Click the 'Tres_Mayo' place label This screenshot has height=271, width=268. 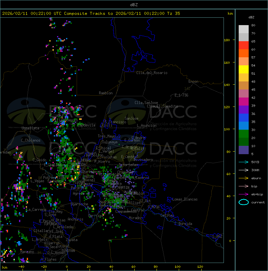[106, 136]
